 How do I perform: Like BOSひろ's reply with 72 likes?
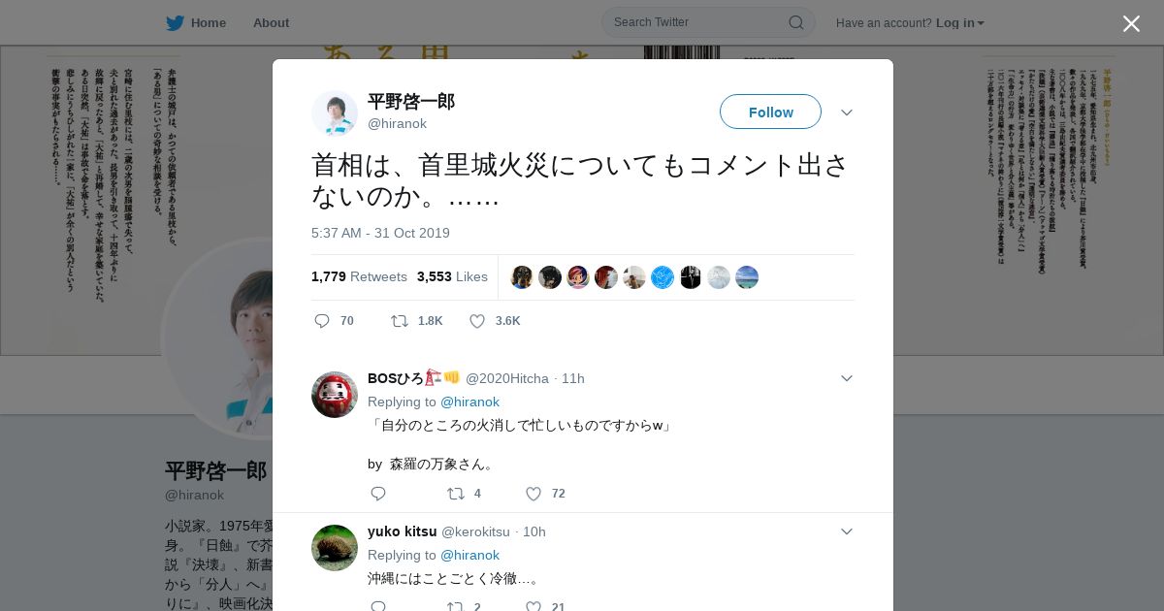[533, 494]
